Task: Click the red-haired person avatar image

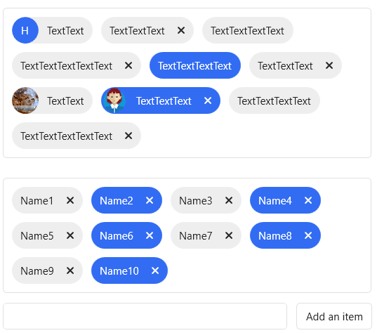Action: click(x=114, y=100)
